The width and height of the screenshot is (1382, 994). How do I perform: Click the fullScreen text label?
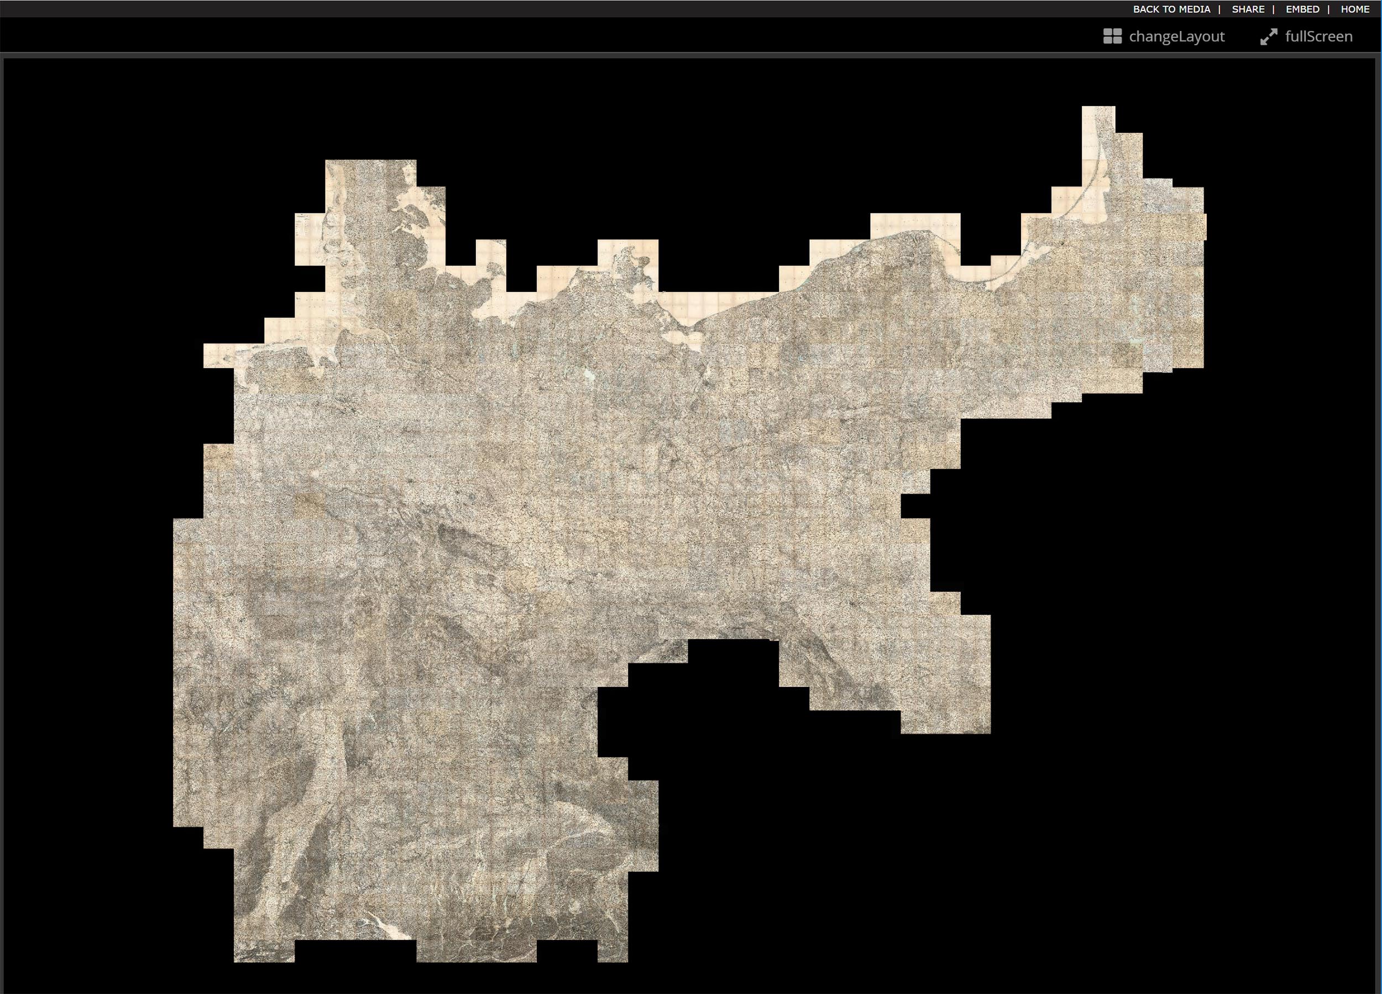1318,37
